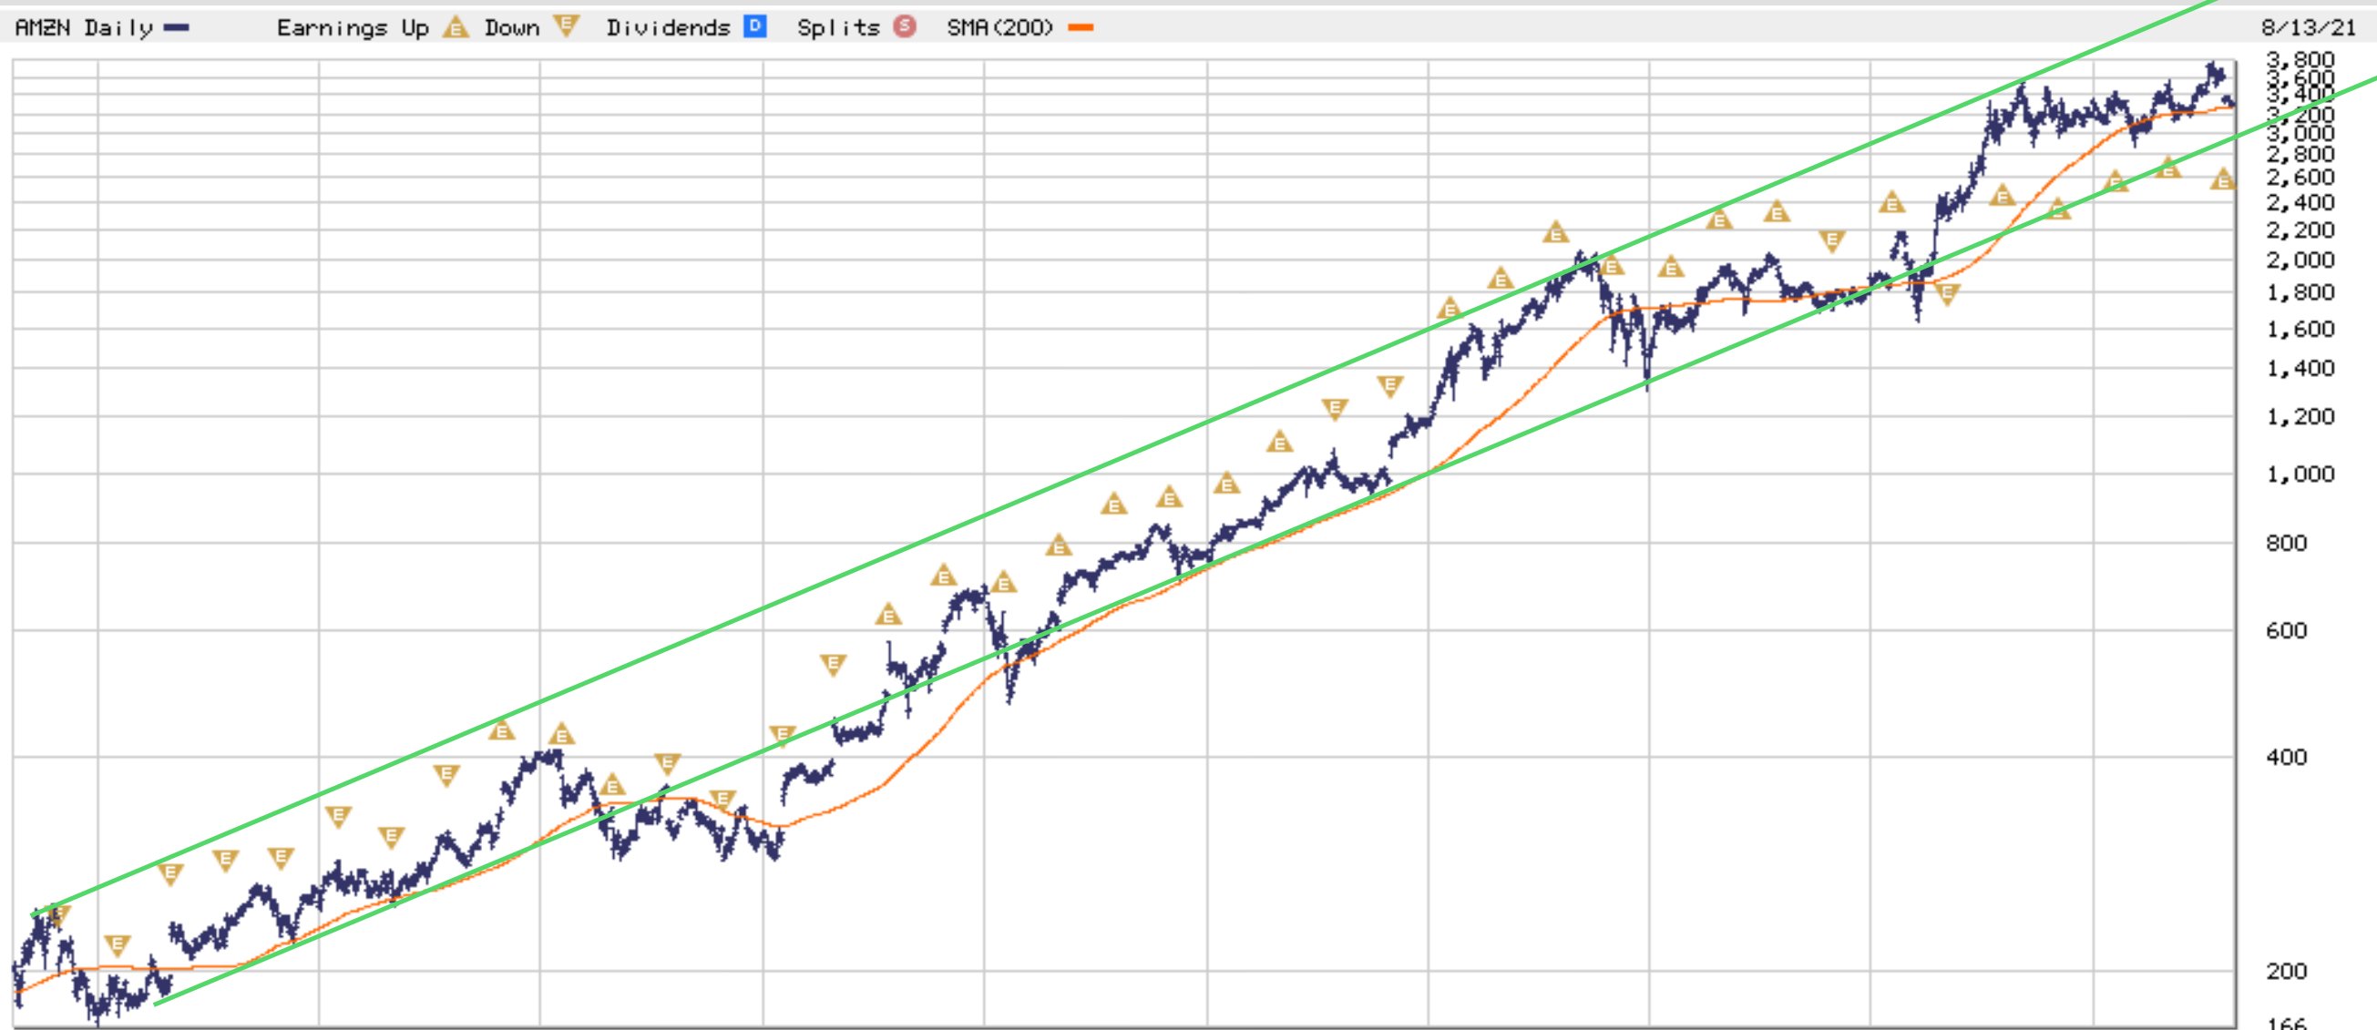2377x1030 pixels.
Task: Click the 'Earnings Up' legend text
Action: 353,27
